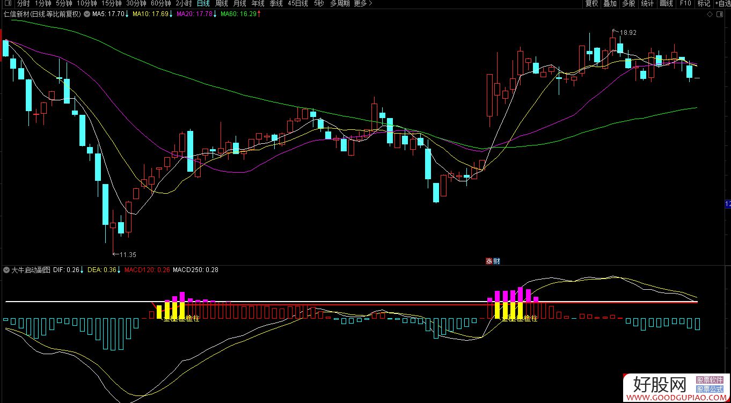Viewport: 731px width, 403px height.
Task: Open the main chart indicator dropdown next to 仁信新材
Action: (86, 14)
